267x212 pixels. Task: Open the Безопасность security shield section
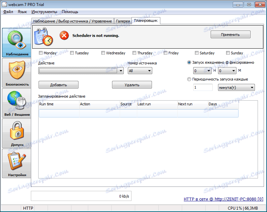pos(17,73)
